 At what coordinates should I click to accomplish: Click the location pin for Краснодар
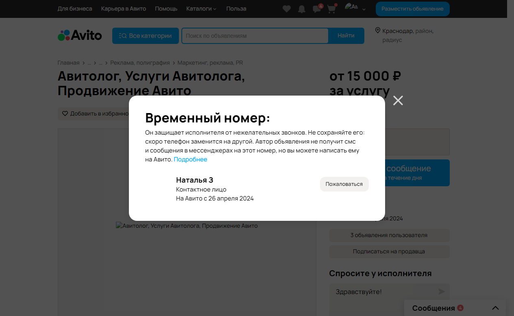[x=378, y=31]
